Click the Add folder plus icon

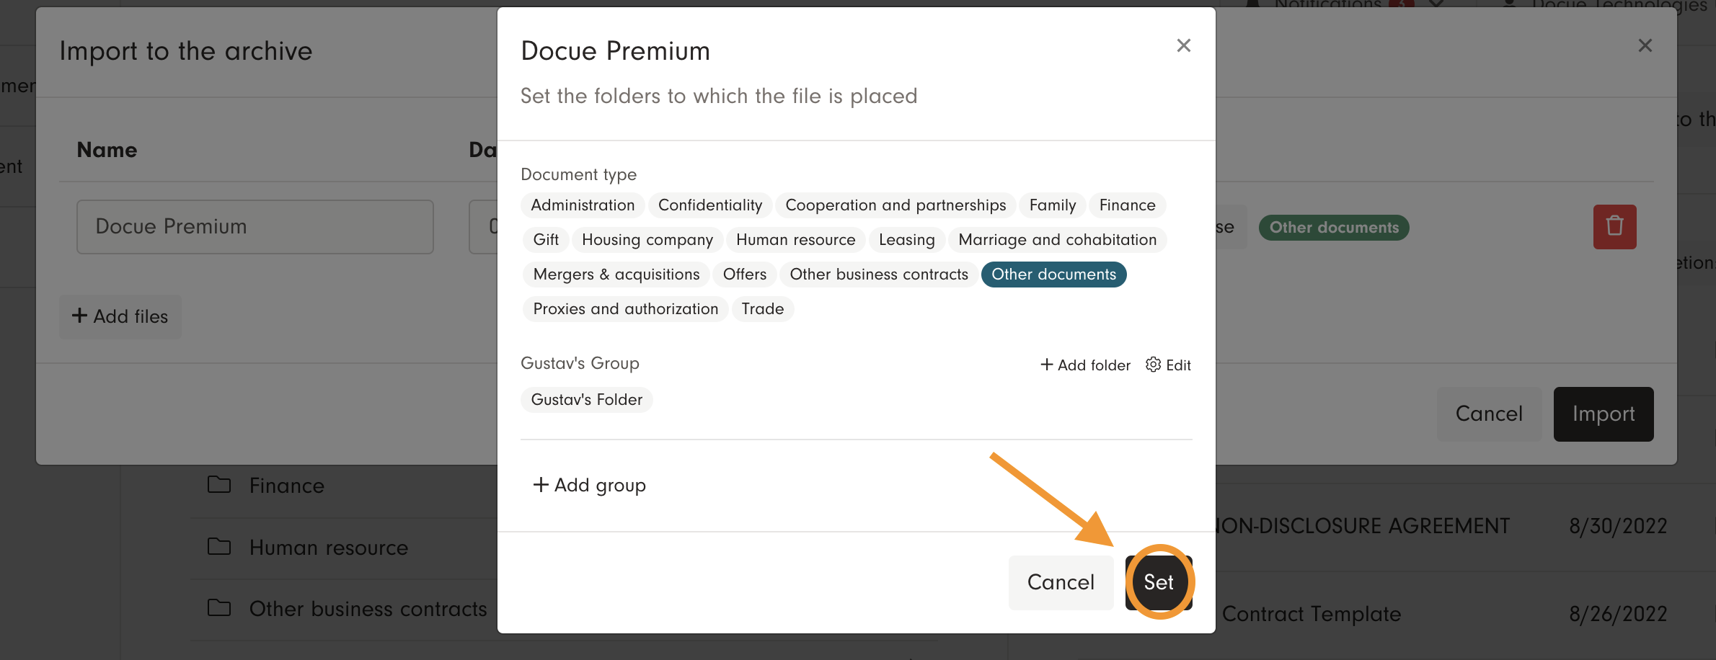pos(1046,365)
